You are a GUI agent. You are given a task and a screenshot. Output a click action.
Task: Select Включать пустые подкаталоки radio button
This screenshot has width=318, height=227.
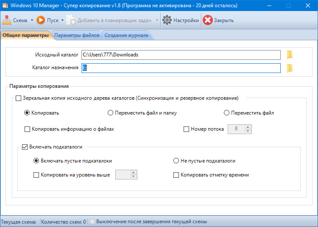tap(36, 161)
